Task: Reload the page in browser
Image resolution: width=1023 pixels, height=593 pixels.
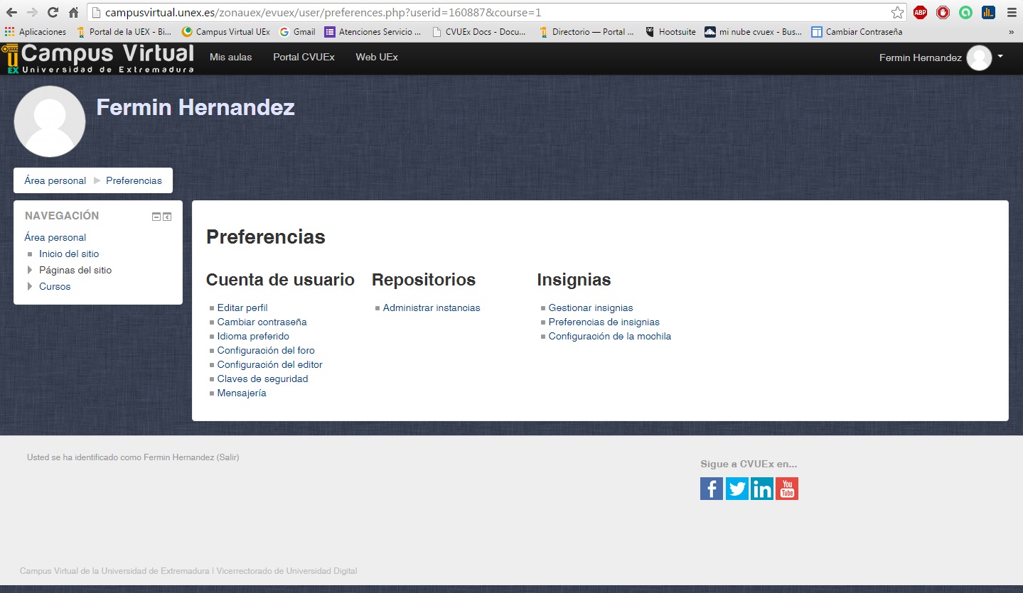Action: (x=53, y=12)
